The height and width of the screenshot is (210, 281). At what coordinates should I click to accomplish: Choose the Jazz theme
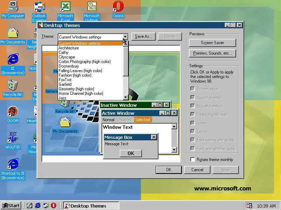(x=91, y=98)
